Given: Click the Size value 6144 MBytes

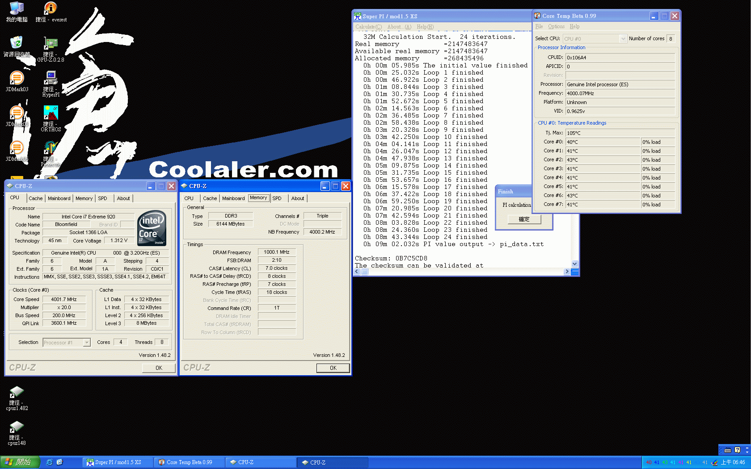Looking at the screenshot, I should (x=231, y=224).
